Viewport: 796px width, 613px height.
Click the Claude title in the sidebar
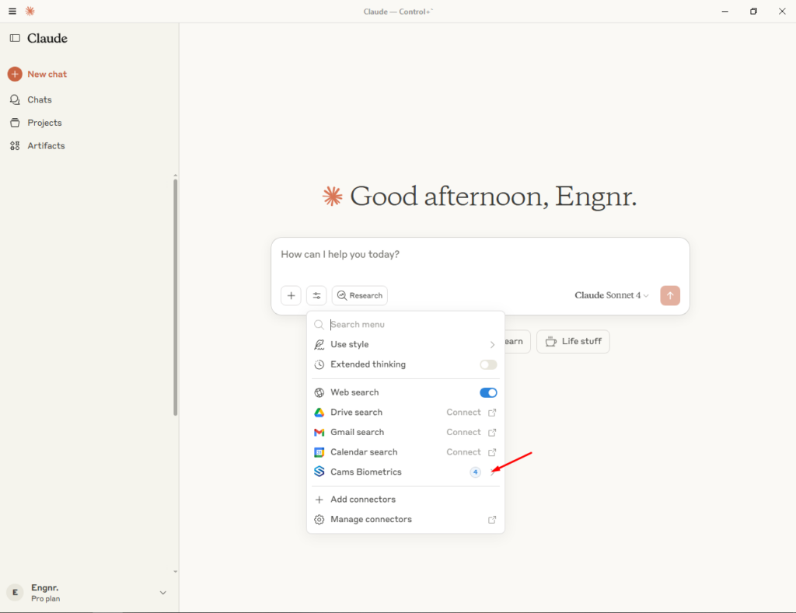(47, 38)
